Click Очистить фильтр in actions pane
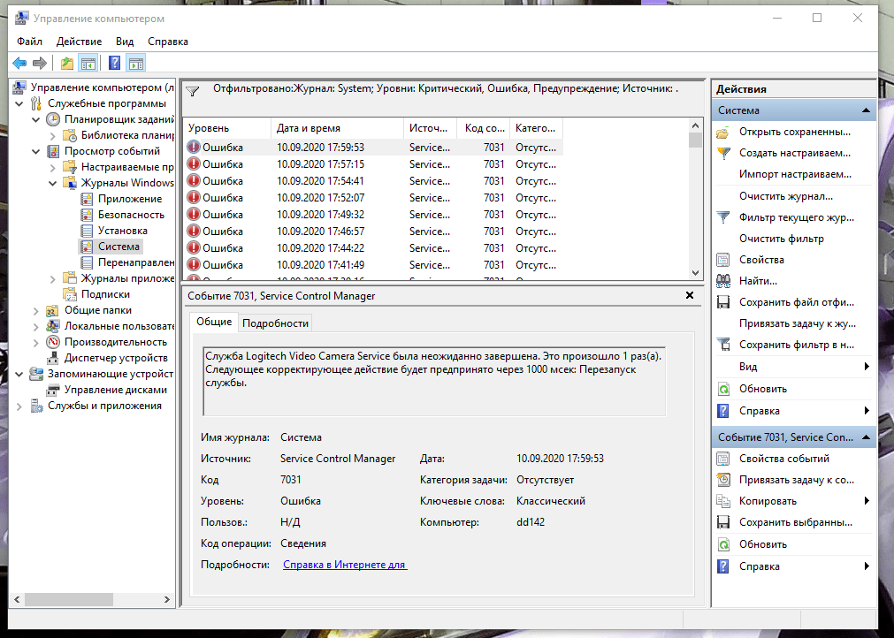This screenshot has height=638, width=894. (781, 239)
